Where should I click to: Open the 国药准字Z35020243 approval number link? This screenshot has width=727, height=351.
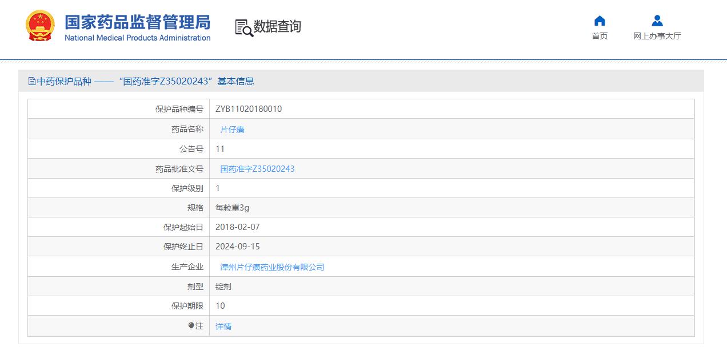[257, 168]
